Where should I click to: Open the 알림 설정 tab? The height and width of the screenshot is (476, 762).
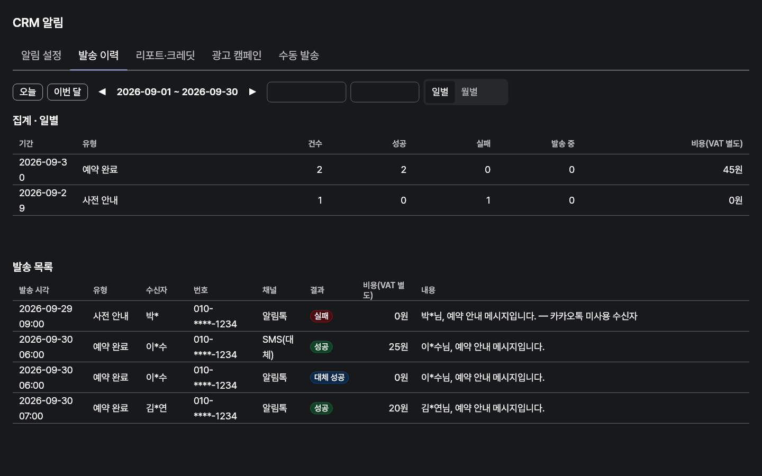pyautogui.click(x=41, y=56)
